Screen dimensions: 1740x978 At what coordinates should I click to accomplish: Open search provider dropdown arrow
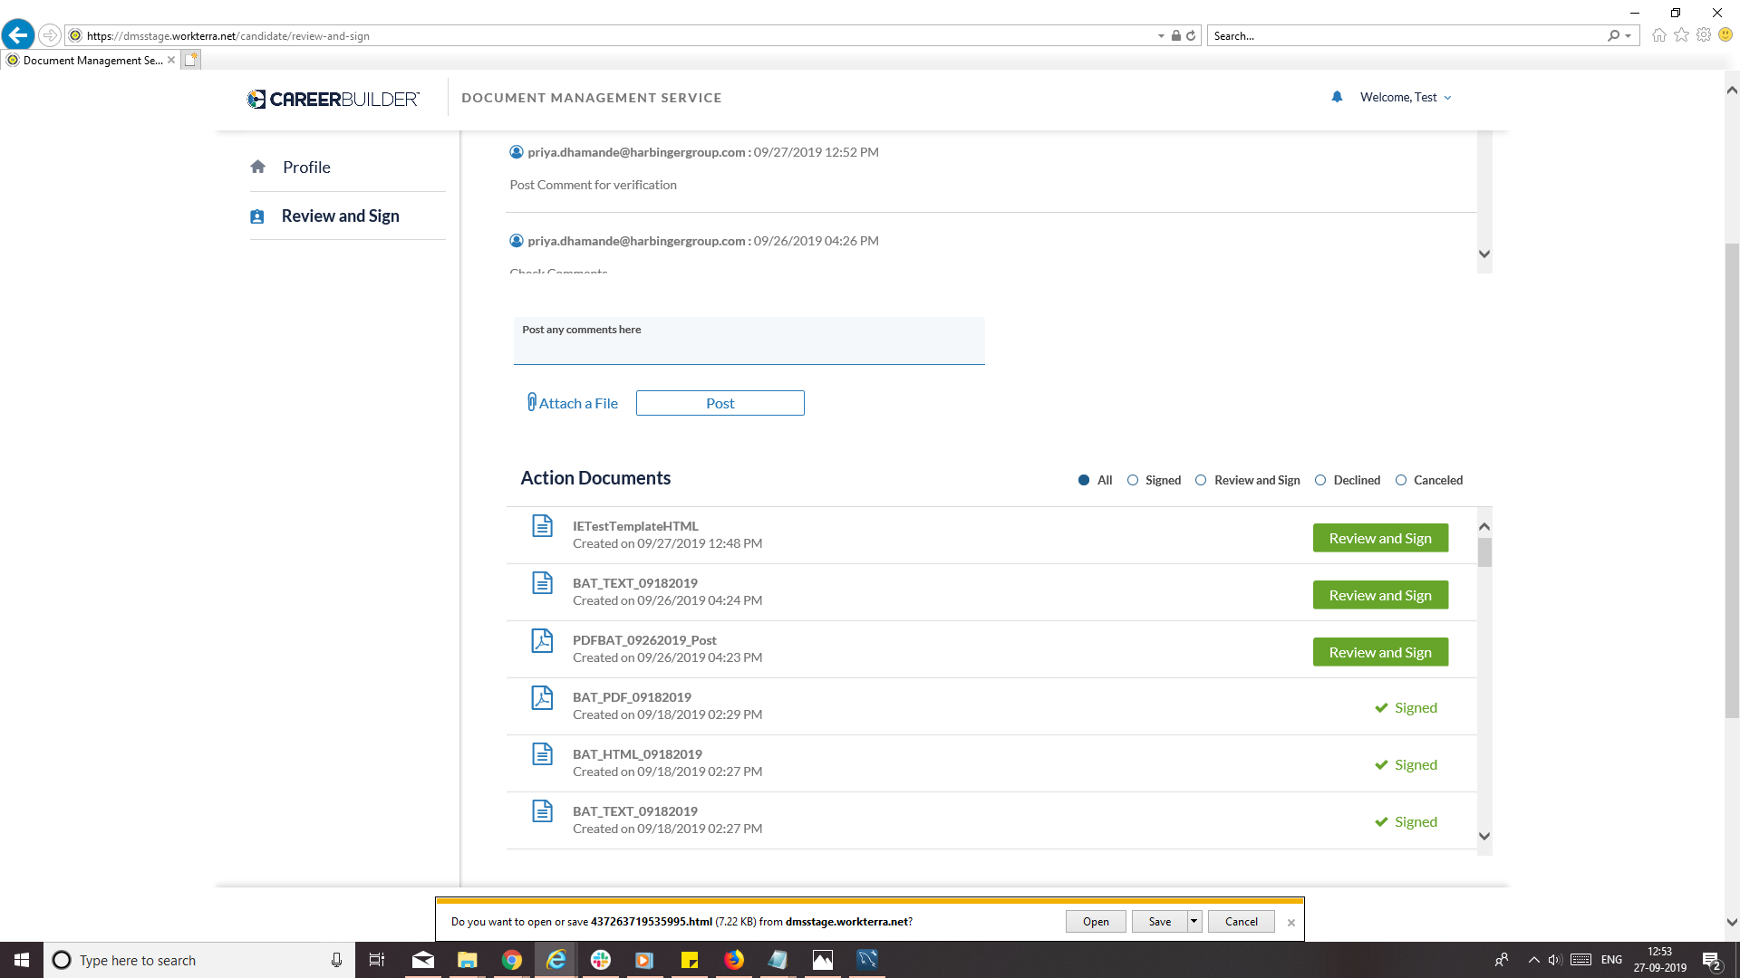[x=1629, y=36]
